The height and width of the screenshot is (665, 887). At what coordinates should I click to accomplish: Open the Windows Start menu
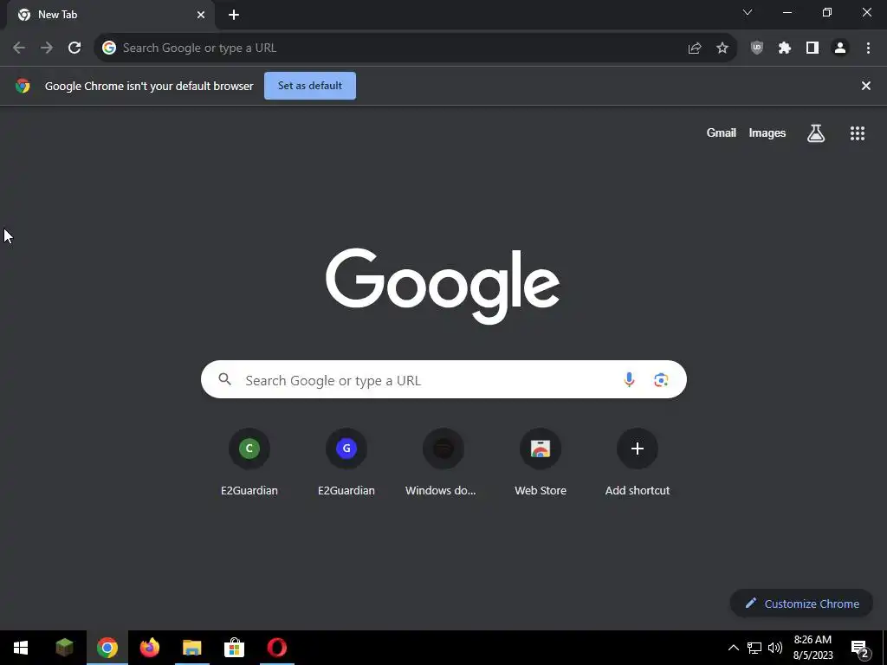pos(21,648)
